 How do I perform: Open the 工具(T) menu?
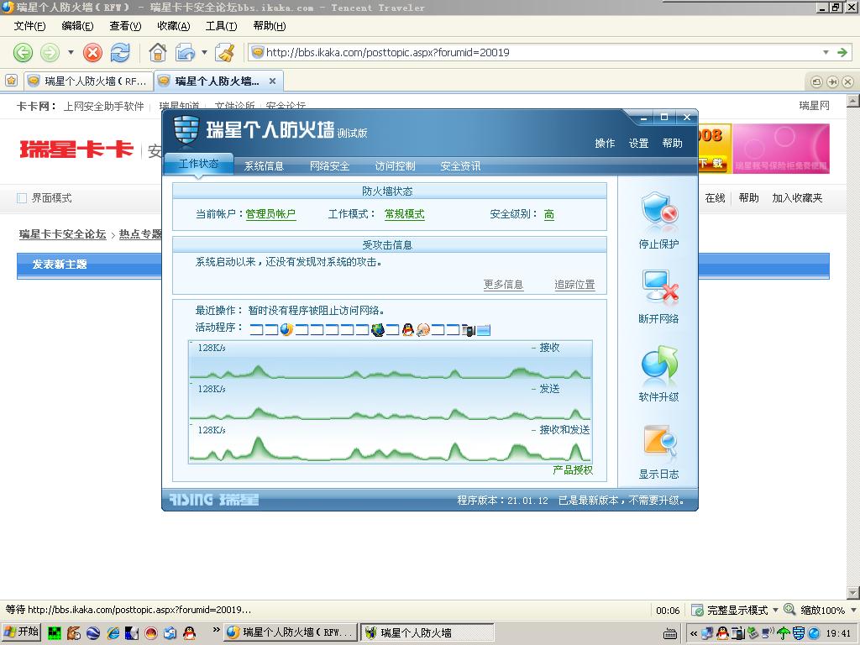[x=221, y=26]
